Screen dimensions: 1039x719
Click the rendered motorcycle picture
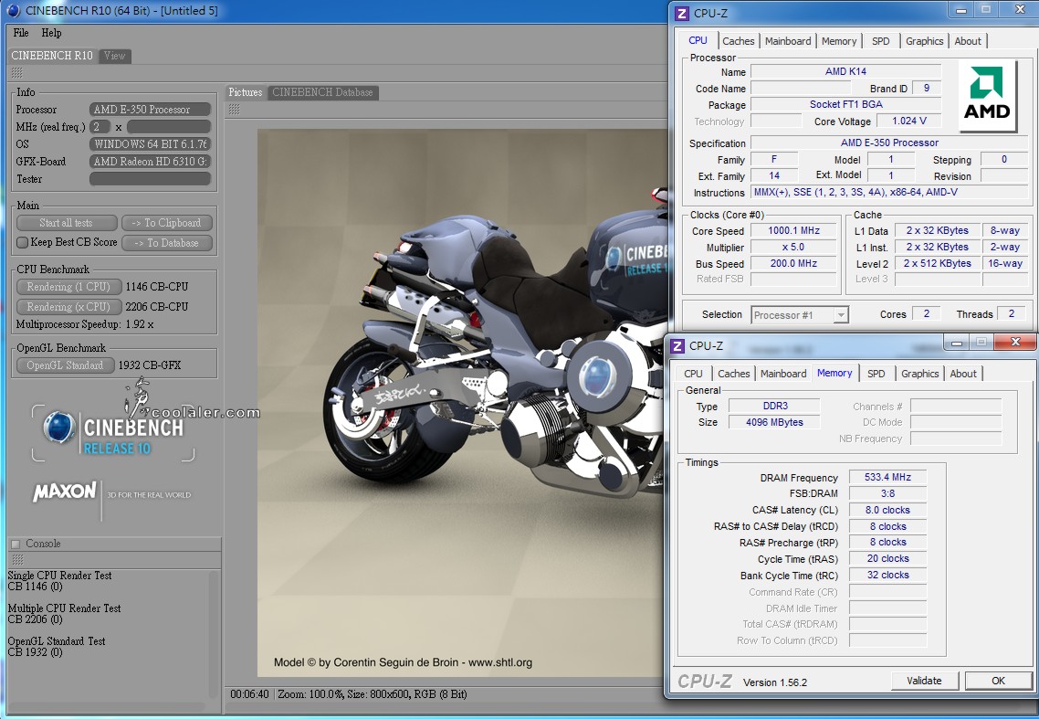(x=463, y=403)
